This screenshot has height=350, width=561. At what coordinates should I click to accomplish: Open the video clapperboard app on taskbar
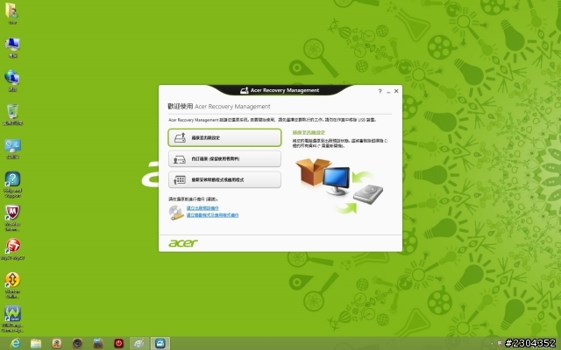point(98,343)
